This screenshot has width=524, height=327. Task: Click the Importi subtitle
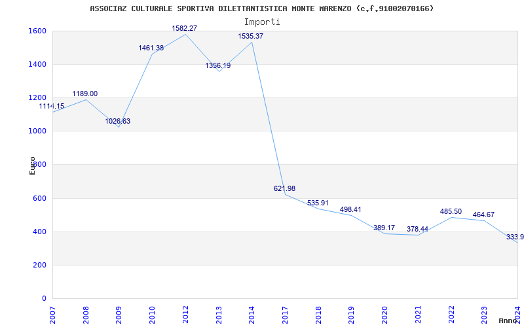(x=262, y=22)
